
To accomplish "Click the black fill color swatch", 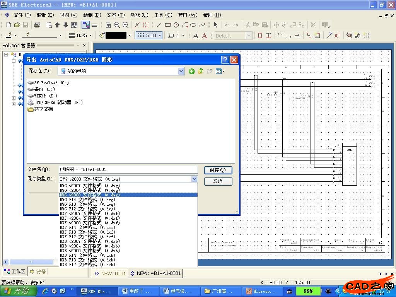I will pos(116,36).
